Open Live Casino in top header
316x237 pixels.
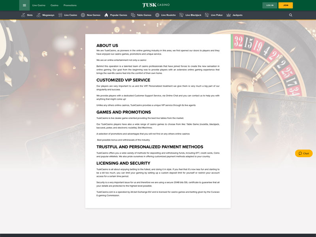pyautogui.click(x=39, y=6)
